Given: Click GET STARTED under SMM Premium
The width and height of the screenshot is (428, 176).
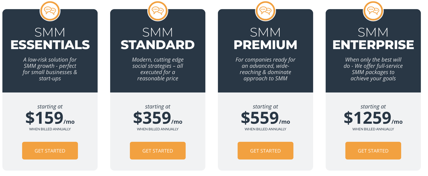Looking at the screenshot, I should click(265, 150).
